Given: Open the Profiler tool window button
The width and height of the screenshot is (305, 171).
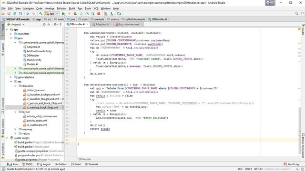Looking at the screenshot, I should click(61, 164).
